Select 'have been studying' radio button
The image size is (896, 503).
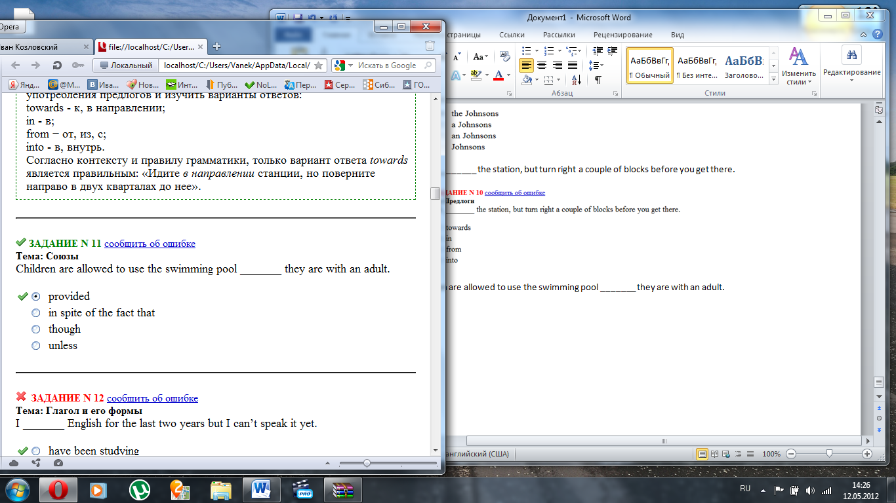click(36, 451)
